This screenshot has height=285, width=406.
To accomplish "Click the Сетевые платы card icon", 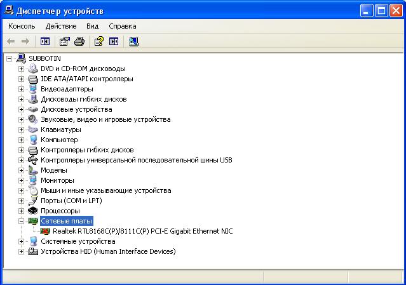I will click(33, 221).
